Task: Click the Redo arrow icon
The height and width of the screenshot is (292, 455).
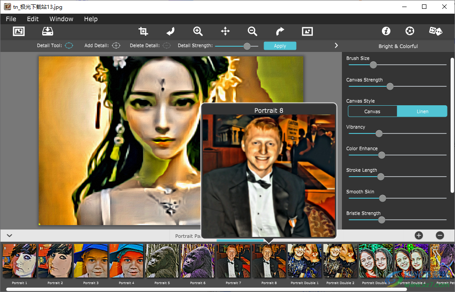Action: 280,31
